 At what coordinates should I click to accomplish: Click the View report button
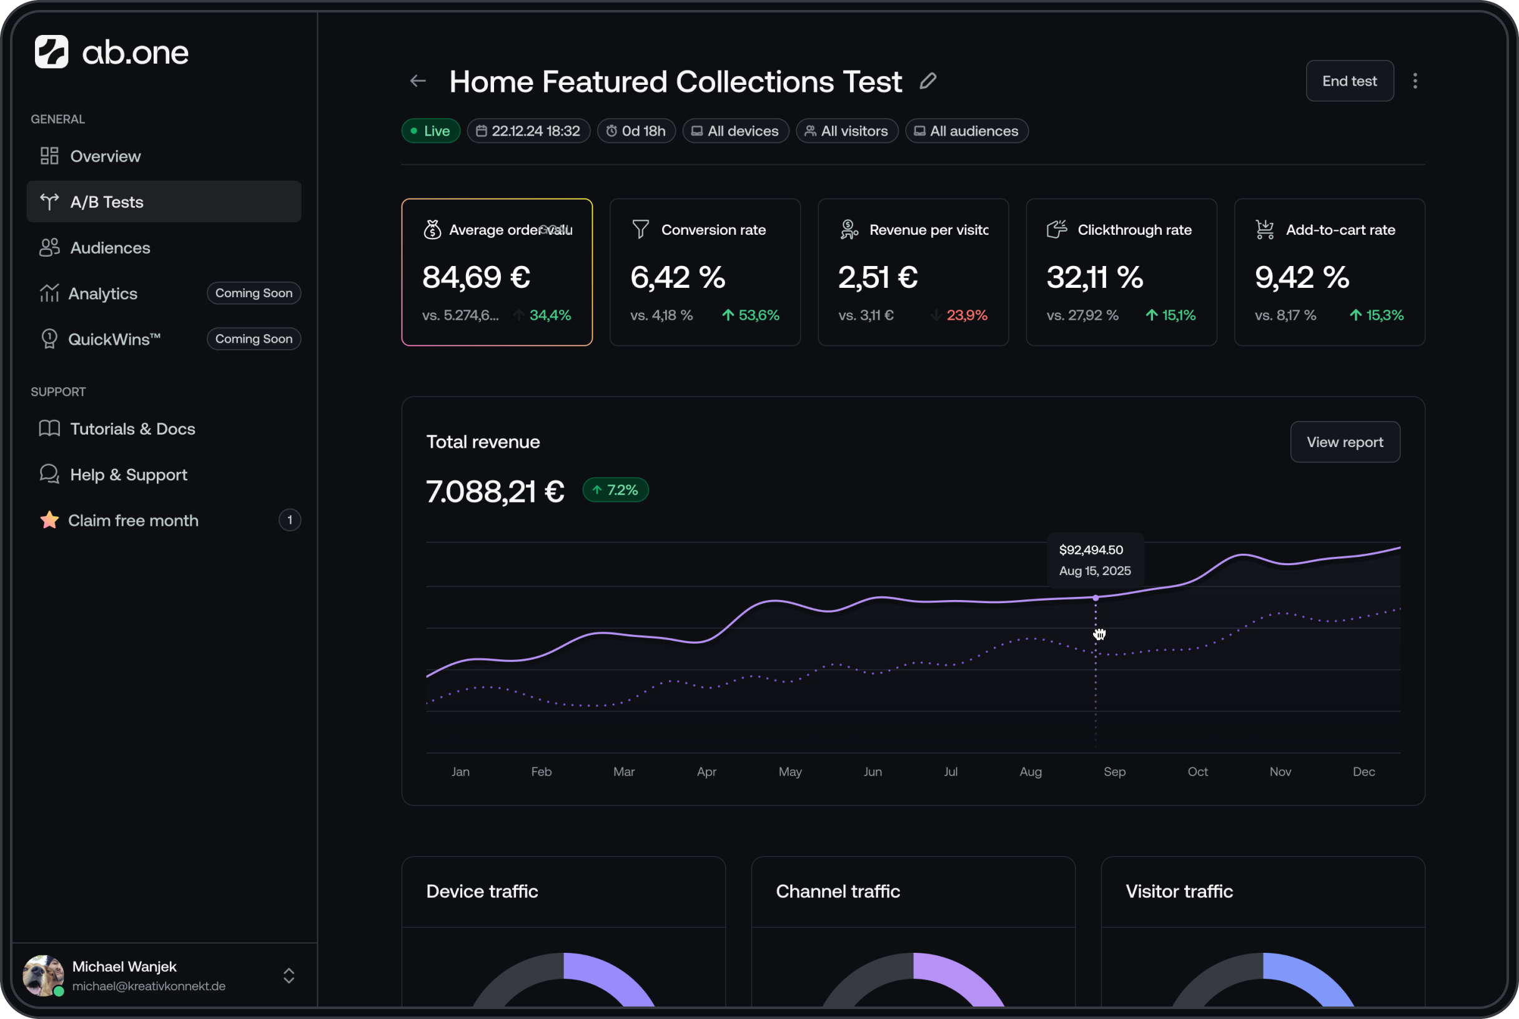[x=1344, y=442]
